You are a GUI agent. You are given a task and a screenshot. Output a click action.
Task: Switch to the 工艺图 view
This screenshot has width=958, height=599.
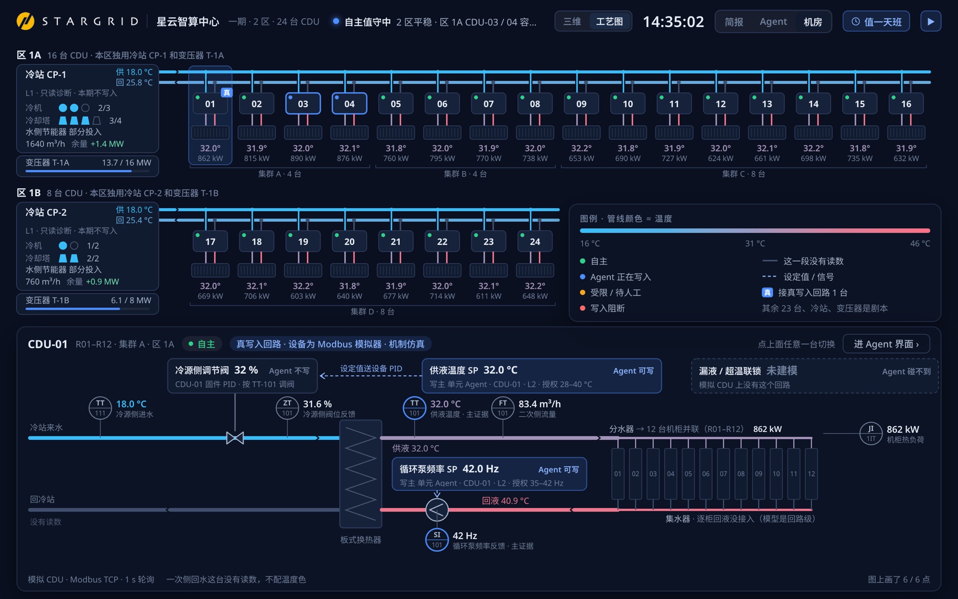pos(609,21)
